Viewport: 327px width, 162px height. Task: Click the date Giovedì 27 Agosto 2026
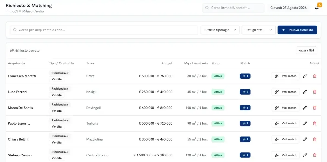click(288, 8)
